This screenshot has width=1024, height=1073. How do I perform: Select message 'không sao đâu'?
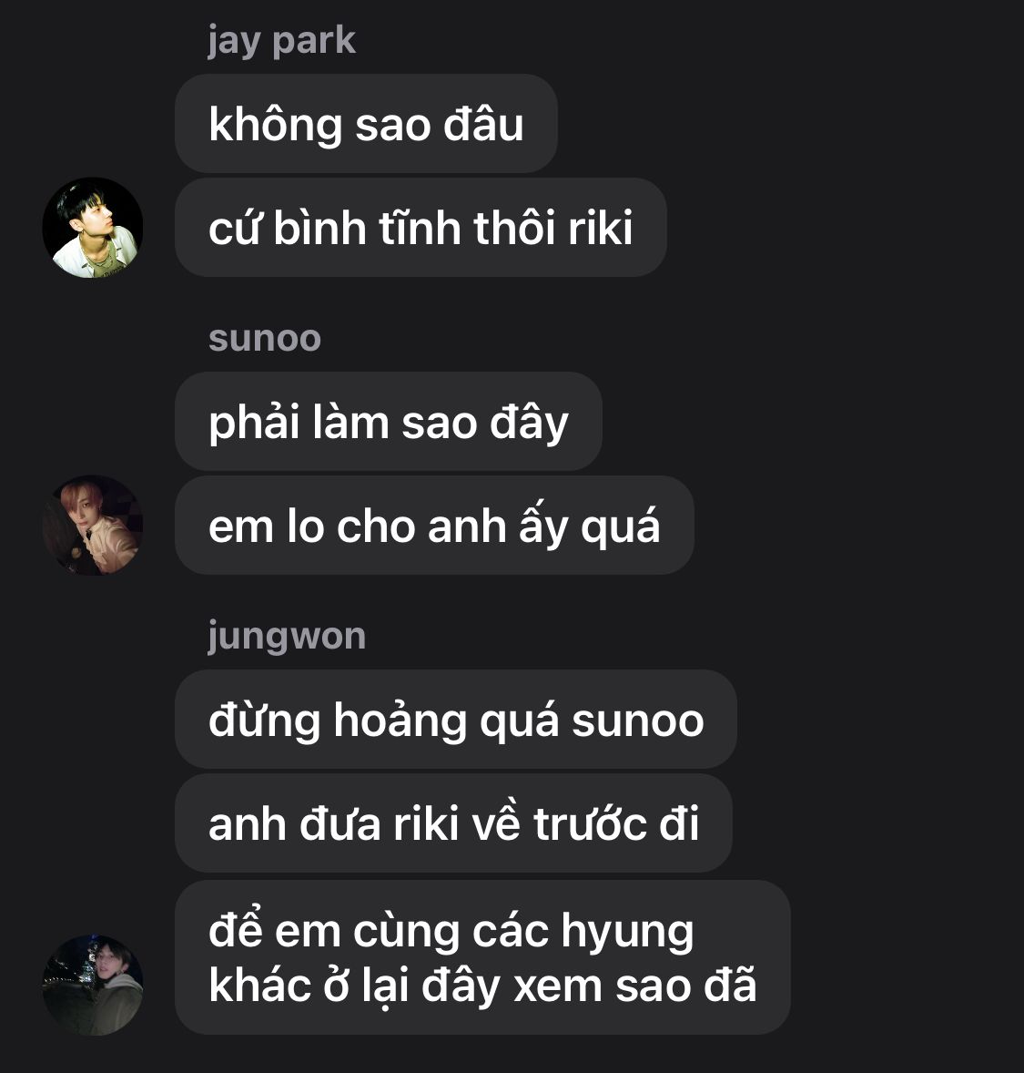366,124
